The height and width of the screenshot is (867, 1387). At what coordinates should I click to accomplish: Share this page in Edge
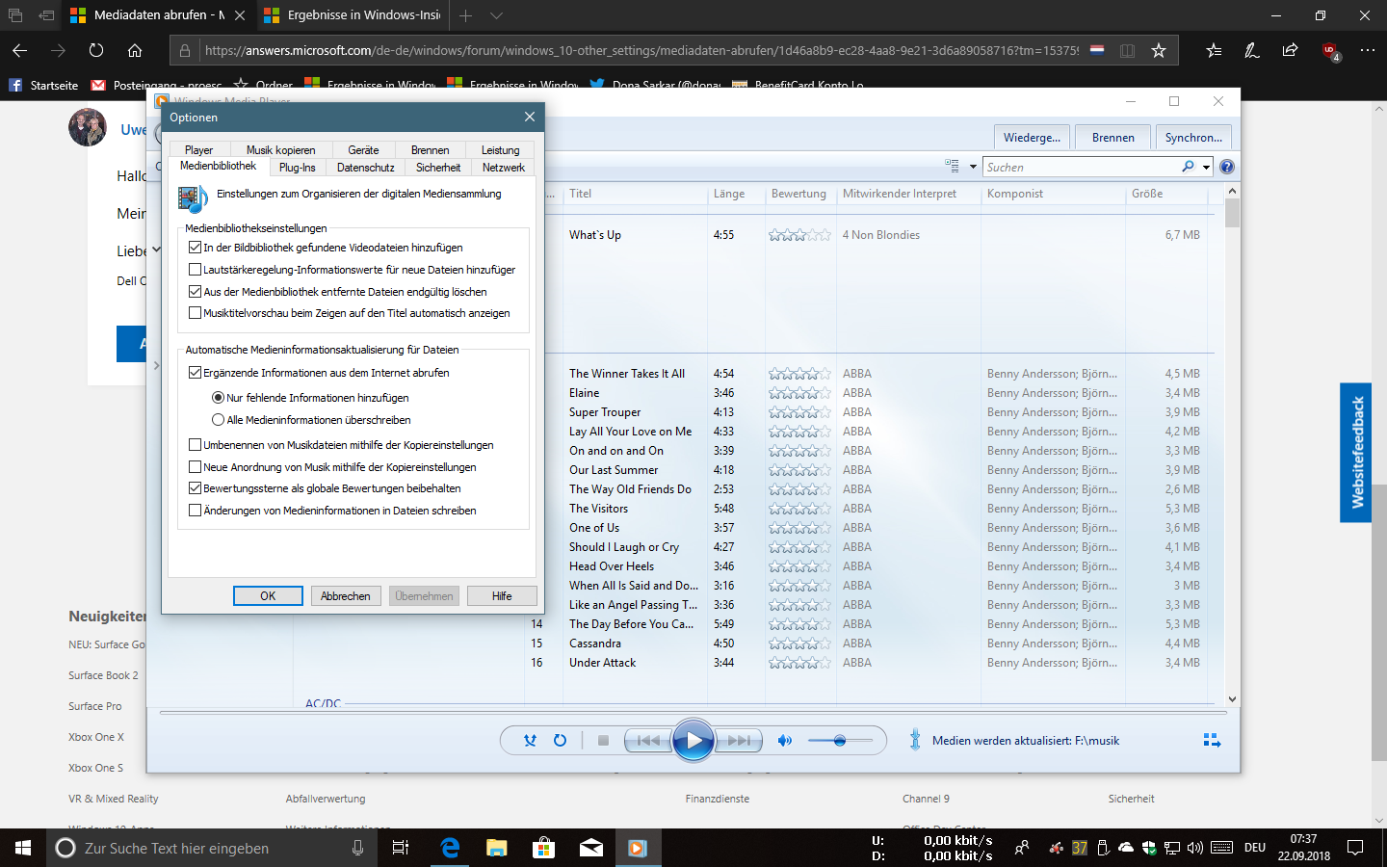click(1291, 50)
